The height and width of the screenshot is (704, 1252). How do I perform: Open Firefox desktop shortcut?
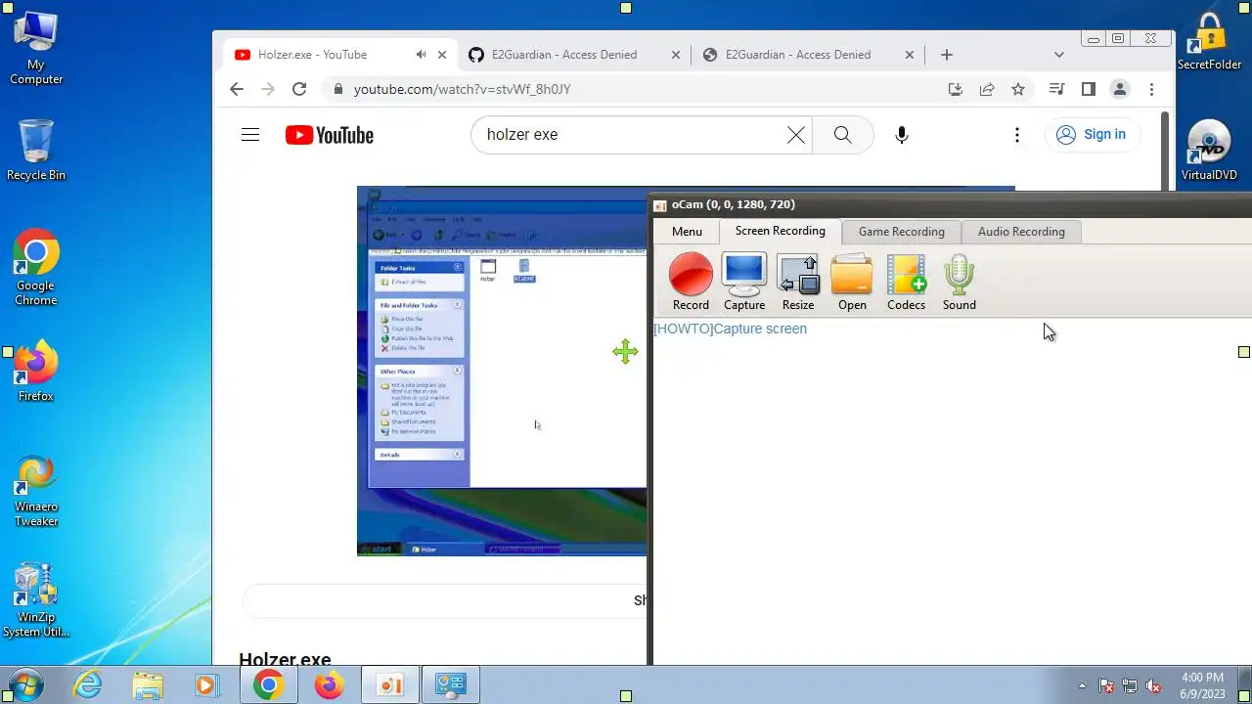(36, 372)
